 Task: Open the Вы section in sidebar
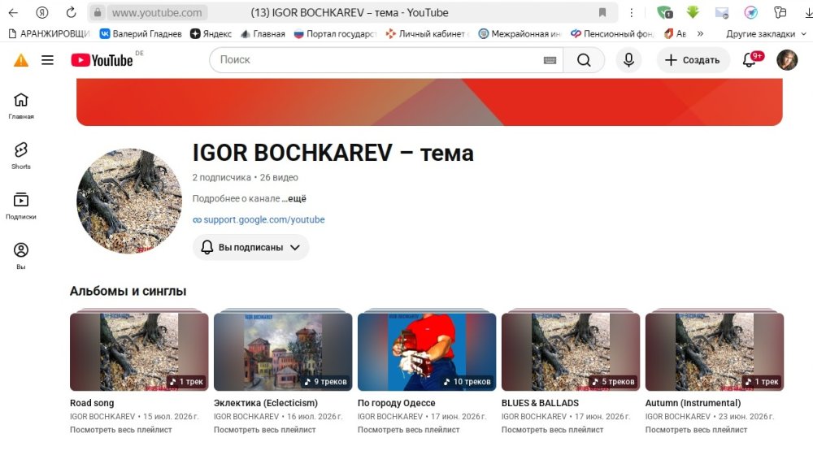coord(21,256)
